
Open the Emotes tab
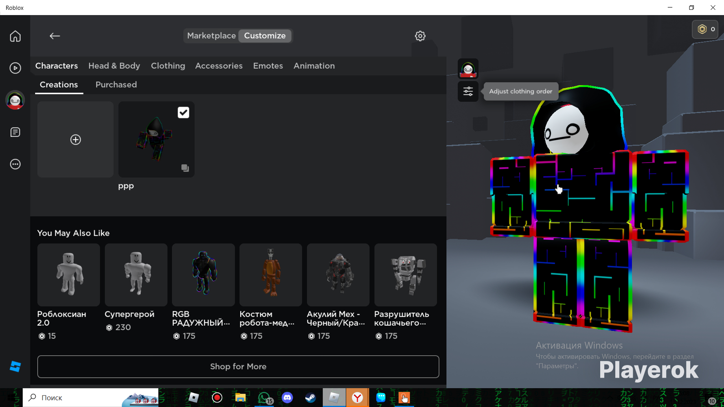pyautogui.click(x=268, y=66)
